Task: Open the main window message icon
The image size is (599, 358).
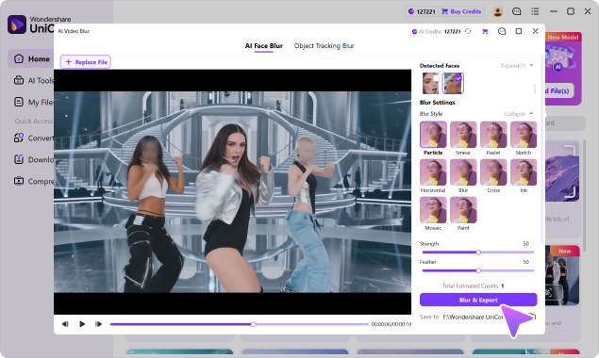Action: coord(517,11)
